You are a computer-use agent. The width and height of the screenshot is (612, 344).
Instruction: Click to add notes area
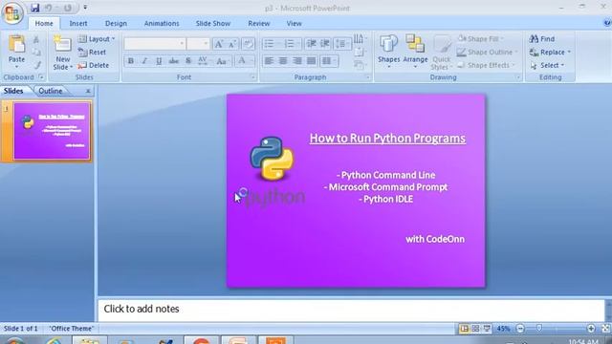[x=351, y=310]
